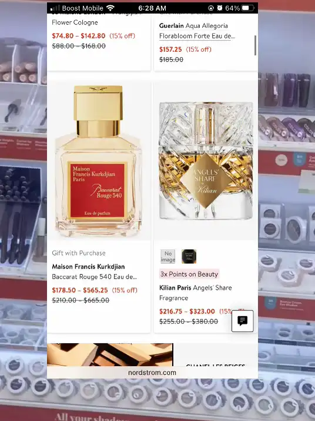This screenshot has width=315, height=421.
Task: Open Guerlain Aqua Allegoria Florabloom link
Action: 197,31
